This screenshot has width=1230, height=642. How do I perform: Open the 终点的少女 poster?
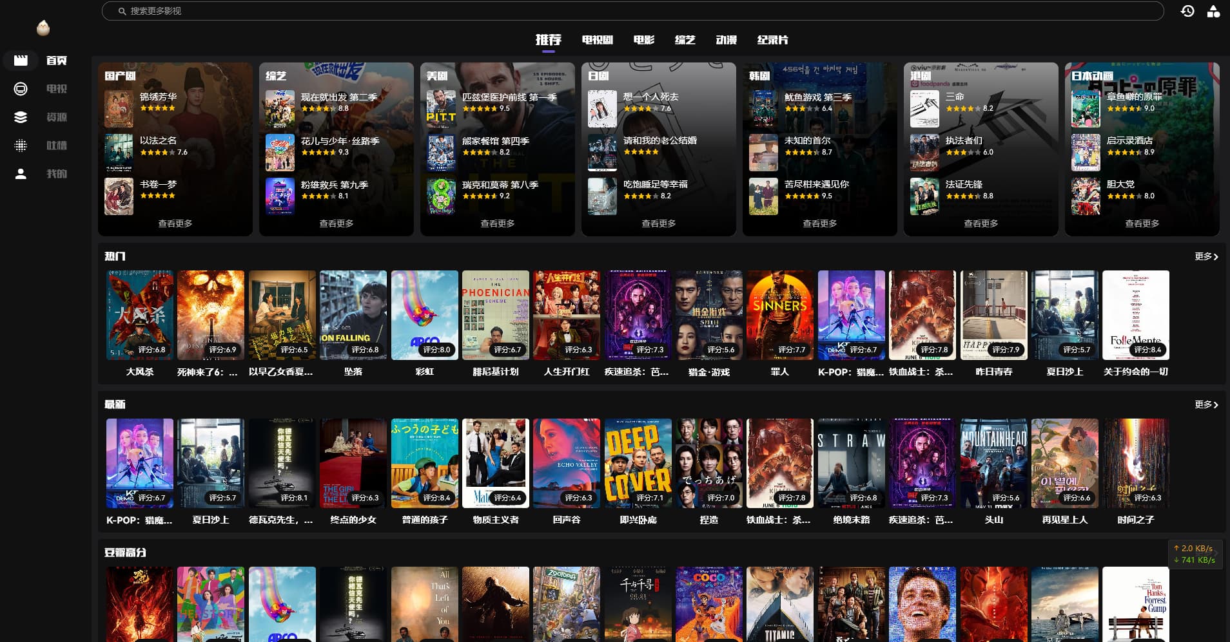tap(353, 463)
